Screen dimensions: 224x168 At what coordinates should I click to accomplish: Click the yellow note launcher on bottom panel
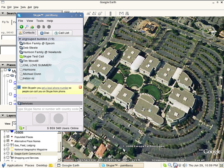point(51,165)
